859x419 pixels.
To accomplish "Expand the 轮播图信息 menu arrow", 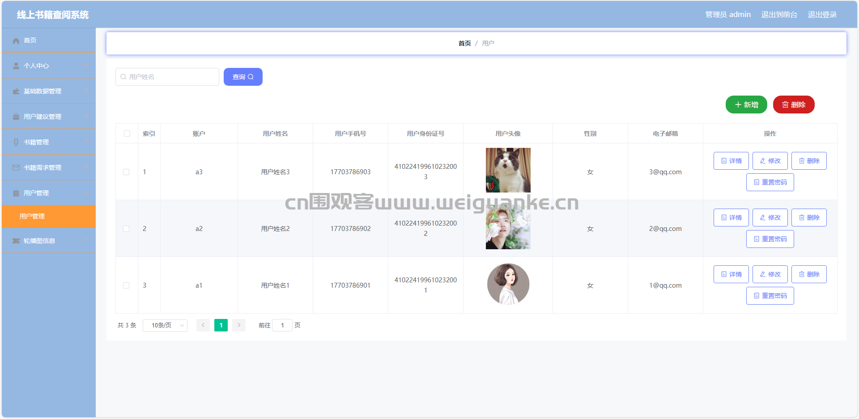I will pyautogui.click(x=85, y=240).
